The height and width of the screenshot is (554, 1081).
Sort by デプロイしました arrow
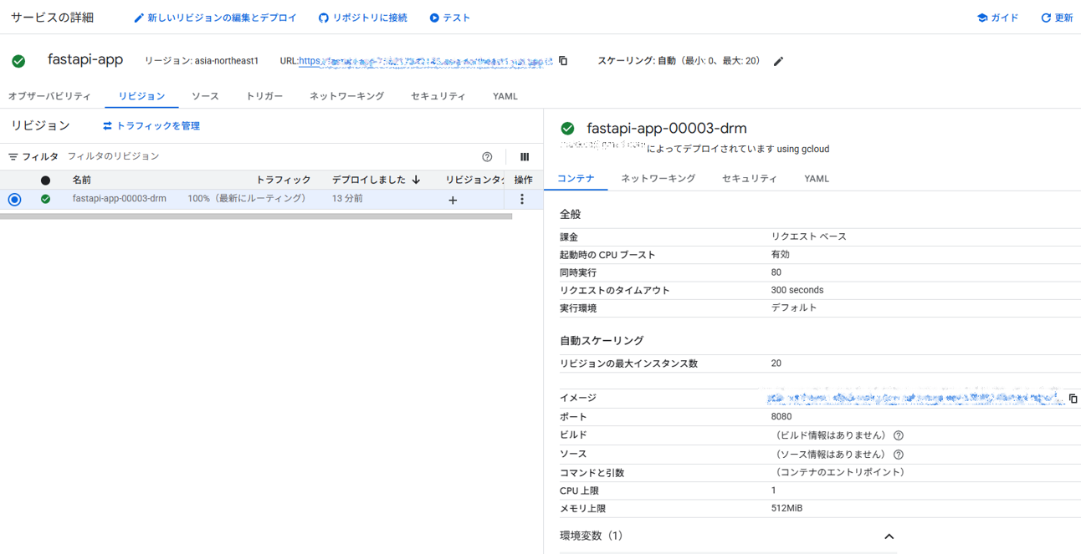click(x=416, y=180)
